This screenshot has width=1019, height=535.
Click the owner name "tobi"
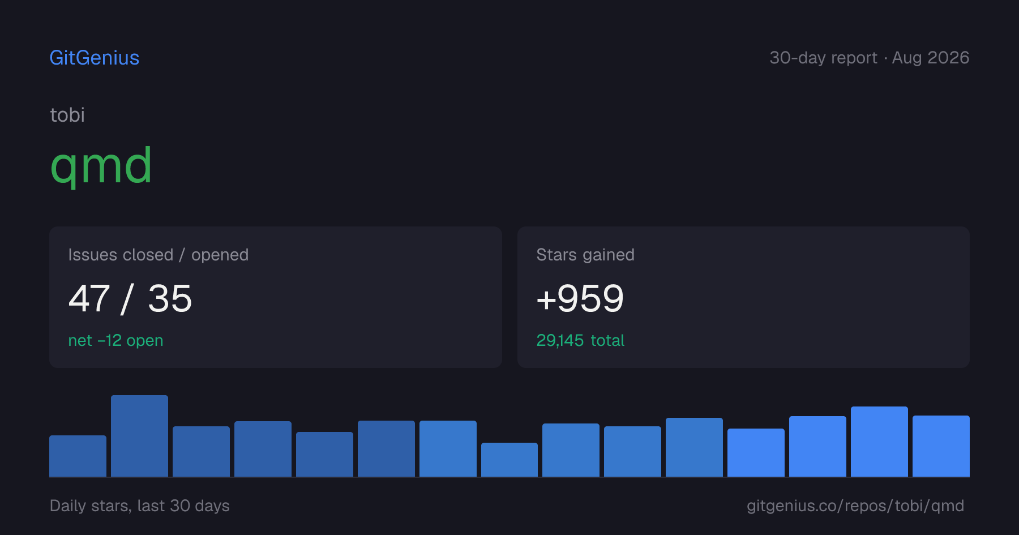[x=67, y=115]
